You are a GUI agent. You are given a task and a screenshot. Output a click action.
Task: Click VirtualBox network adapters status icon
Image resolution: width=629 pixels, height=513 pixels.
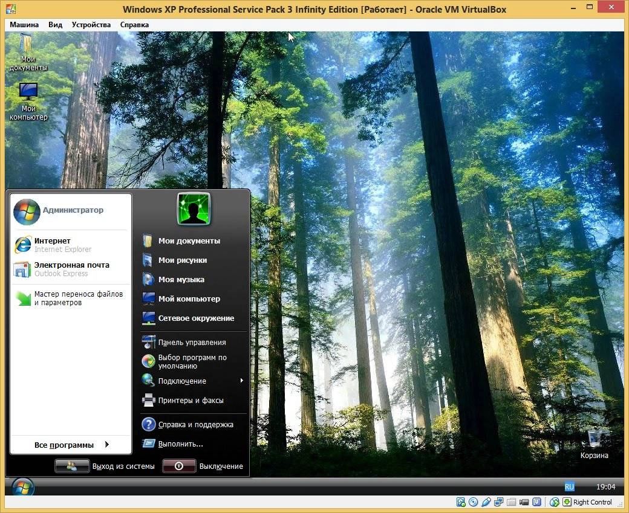coord(498,502)
